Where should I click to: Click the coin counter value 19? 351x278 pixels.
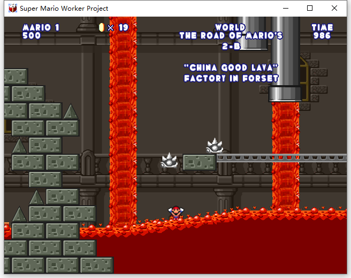pyautogui.click(x=124, y=27)
